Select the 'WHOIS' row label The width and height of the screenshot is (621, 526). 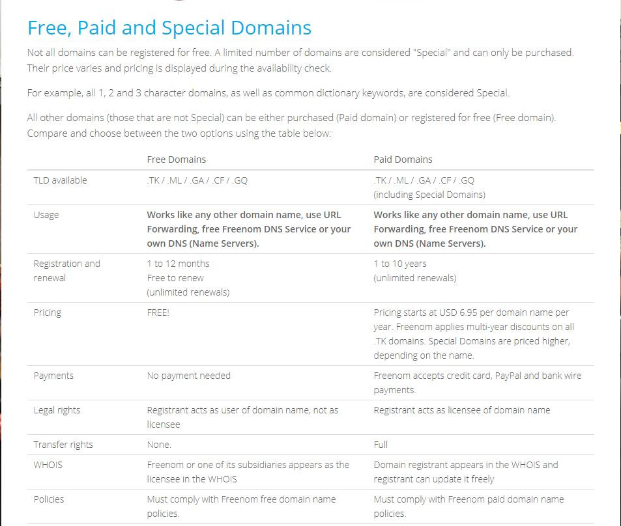coord(48,465)
